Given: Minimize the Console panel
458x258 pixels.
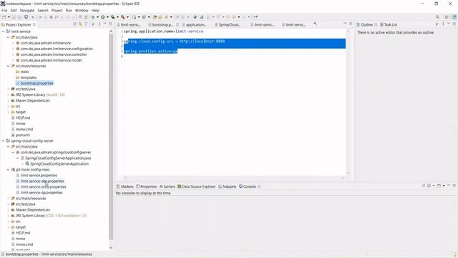Looking at the screenshot, I should tap(449, 186).
